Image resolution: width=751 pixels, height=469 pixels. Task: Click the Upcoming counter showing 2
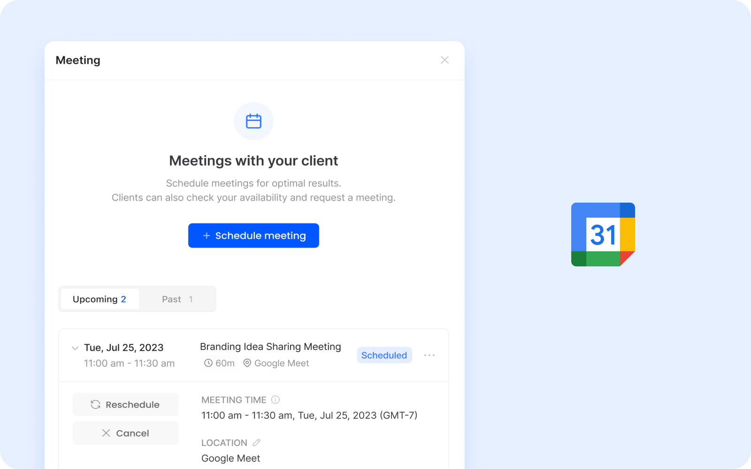pos(123,299)
